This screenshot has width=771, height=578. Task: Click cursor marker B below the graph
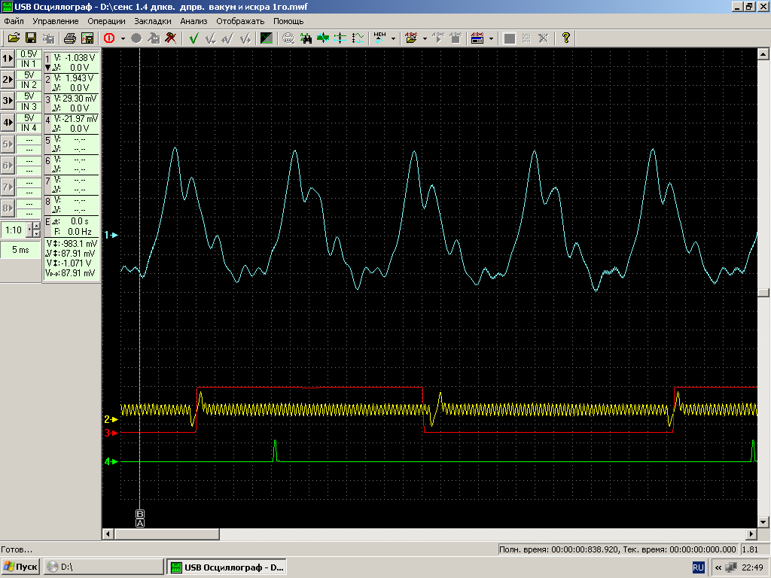(139, 514)
